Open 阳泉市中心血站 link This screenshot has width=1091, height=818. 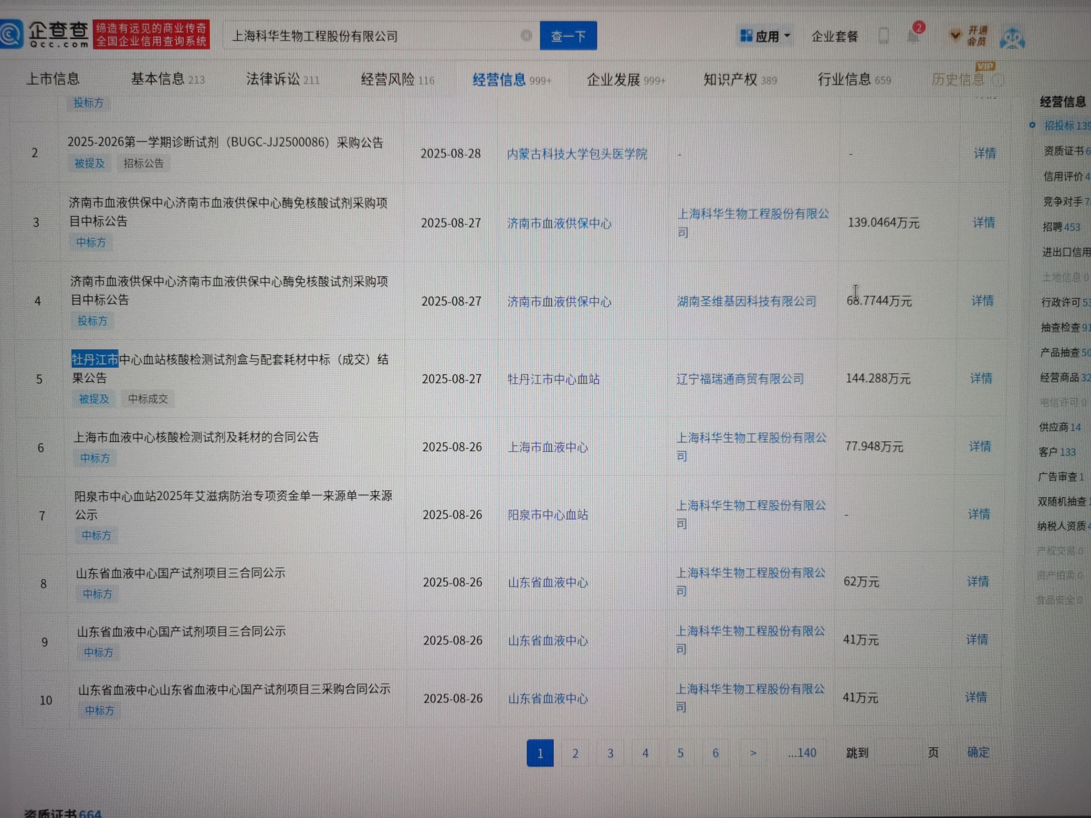coord(547,515)
